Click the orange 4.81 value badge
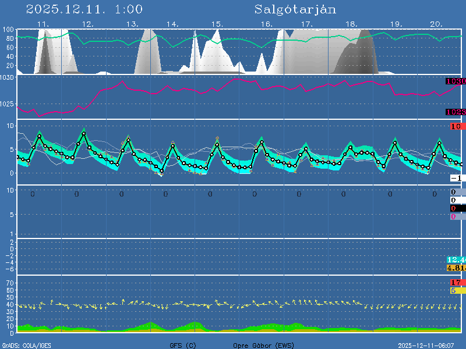 (455, 268)
